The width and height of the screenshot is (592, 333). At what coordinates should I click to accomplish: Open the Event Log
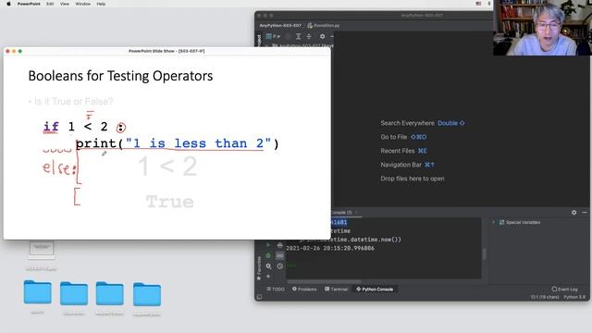tap(565, 290)
